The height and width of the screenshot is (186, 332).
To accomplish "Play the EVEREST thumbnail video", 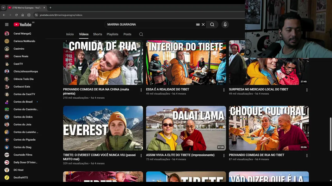I will click(x=103, y=128).
